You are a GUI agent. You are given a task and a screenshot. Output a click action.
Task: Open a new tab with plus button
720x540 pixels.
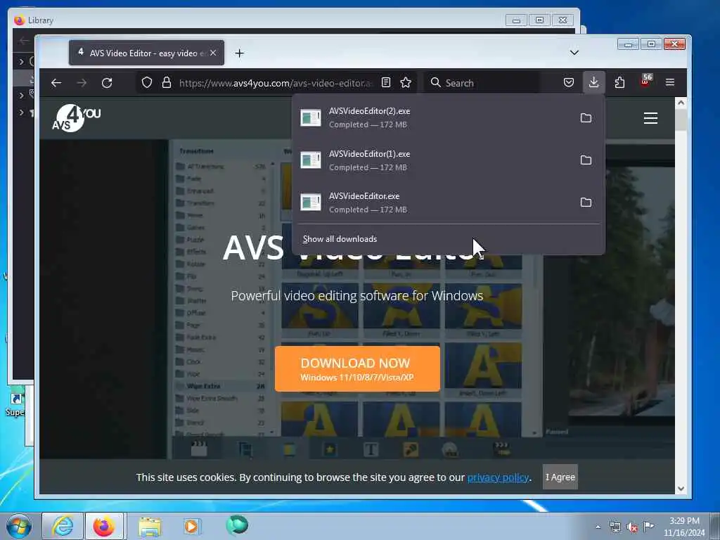click(x=239, y=53)
